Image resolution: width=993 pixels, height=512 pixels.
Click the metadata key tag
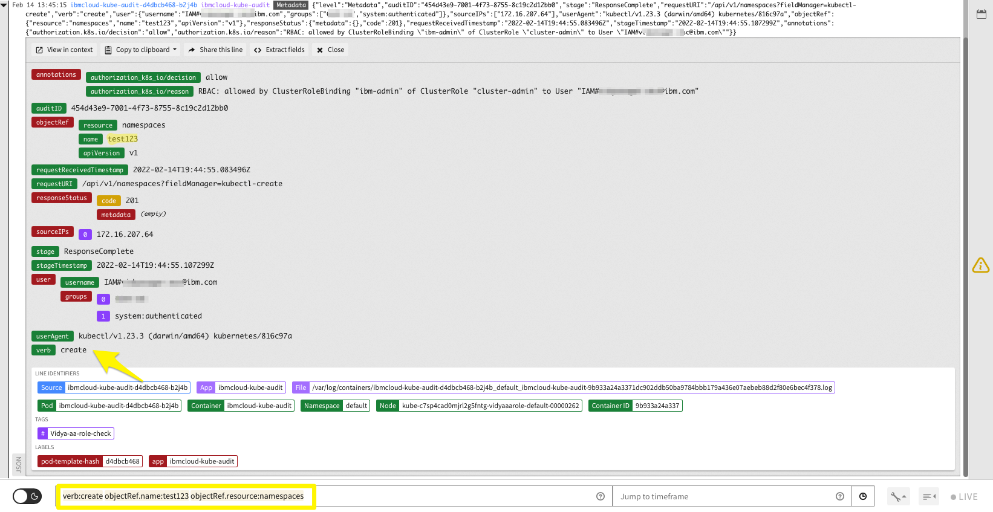[116, 215]
